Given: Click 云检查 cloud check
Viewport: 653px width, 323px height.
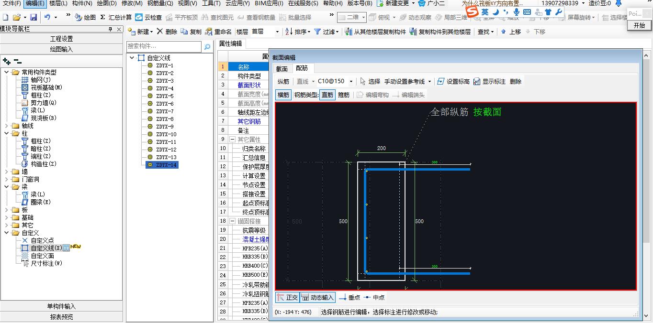Looking at the screenshot, I should coord(149,17).
